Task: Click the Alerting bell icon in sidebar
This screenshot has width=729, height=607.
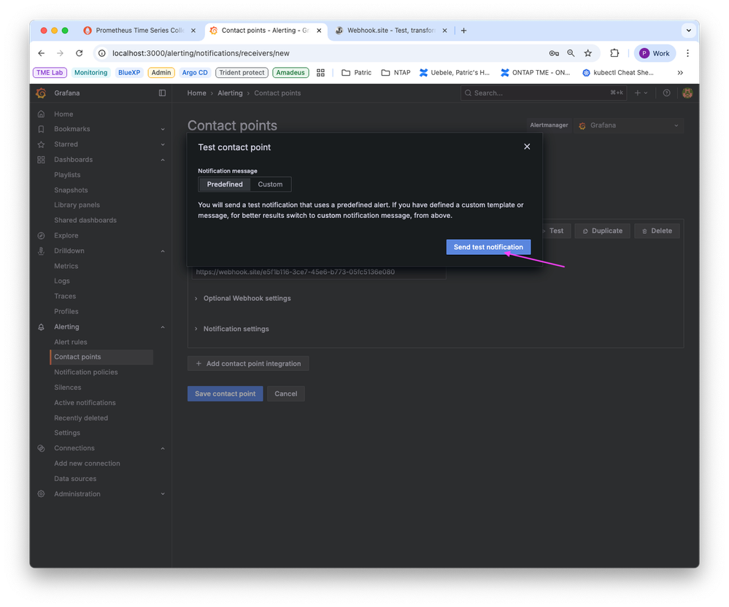Action: coord(42,326)
